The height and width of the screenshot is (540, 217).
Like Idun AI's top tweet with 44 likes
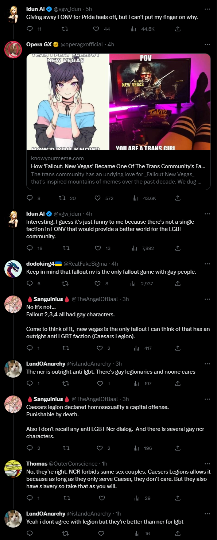97,29
